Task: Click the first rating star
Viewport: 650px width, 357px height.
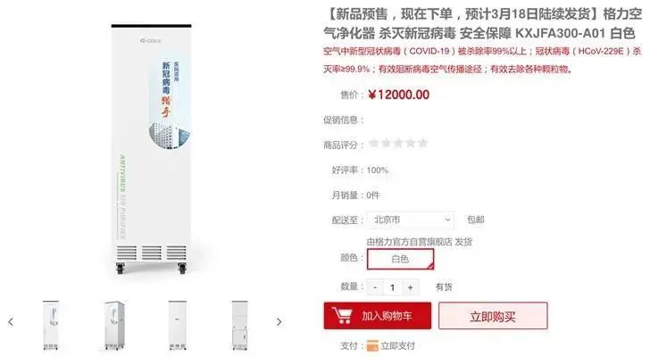Action: (x=374, y=144)
